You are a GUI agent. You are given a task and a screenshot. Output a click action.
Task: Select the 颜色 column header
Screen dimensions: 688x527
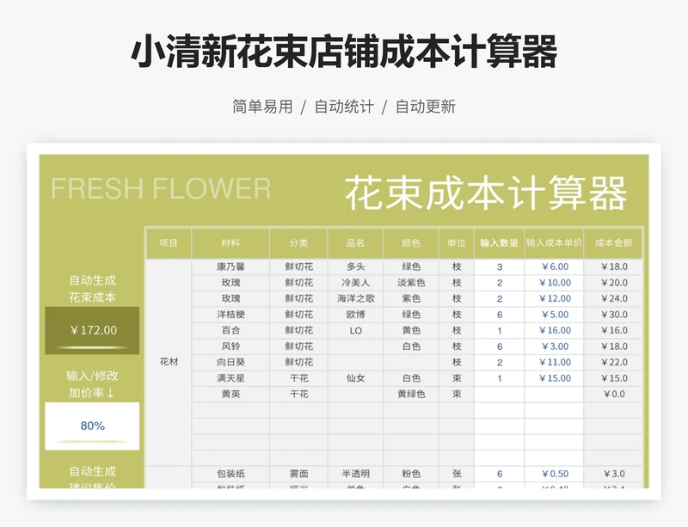[411, 243]
